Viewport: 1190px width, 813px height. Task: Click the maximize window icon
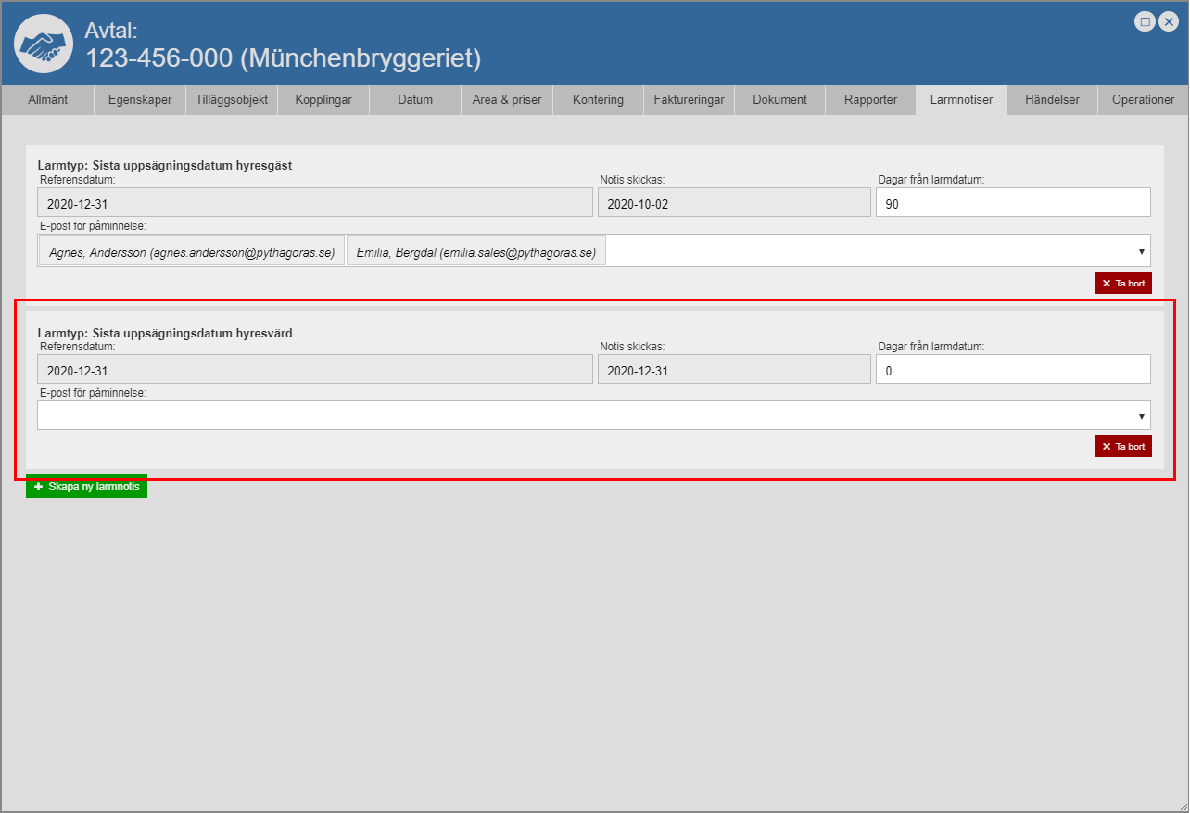click(1146, 22)
